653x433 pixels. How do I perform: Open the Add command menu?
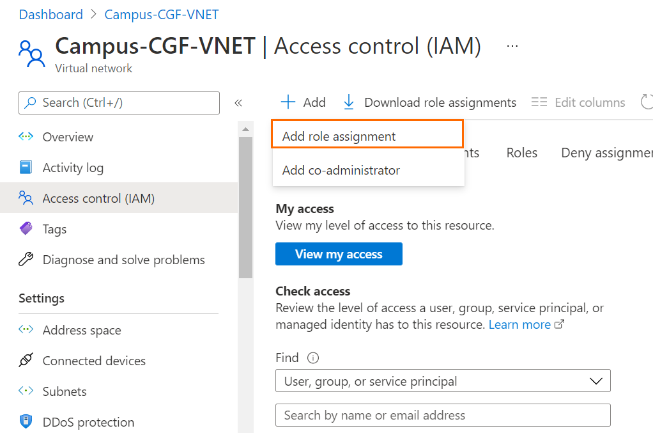click(x=303, y=102)
